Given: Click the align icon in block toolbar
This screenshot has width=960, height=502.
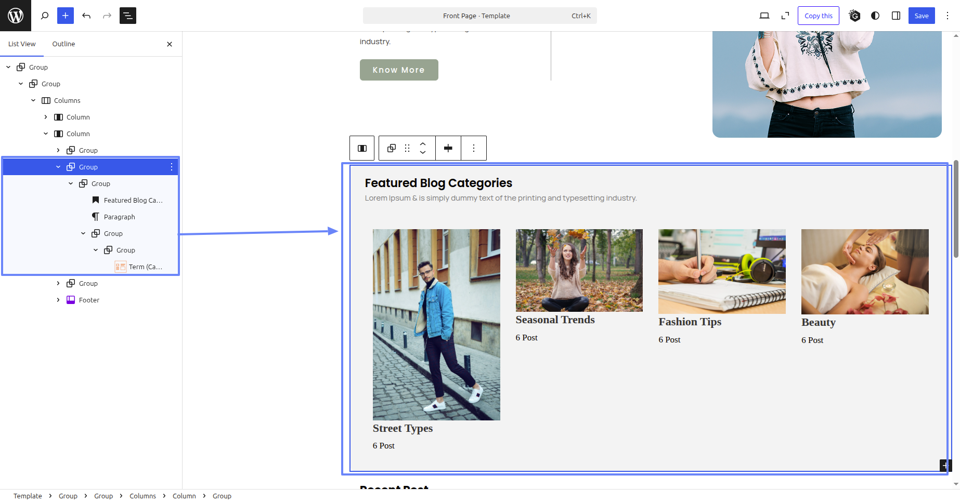Looking at the screenshot, I should (448, 148).
